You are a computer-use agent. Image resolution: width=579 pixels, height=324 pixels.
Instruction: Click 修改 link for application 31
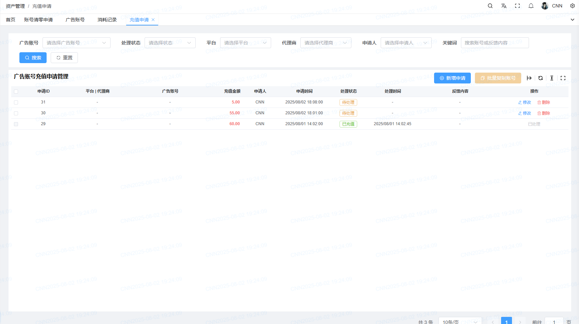click(x=525, y=102)
